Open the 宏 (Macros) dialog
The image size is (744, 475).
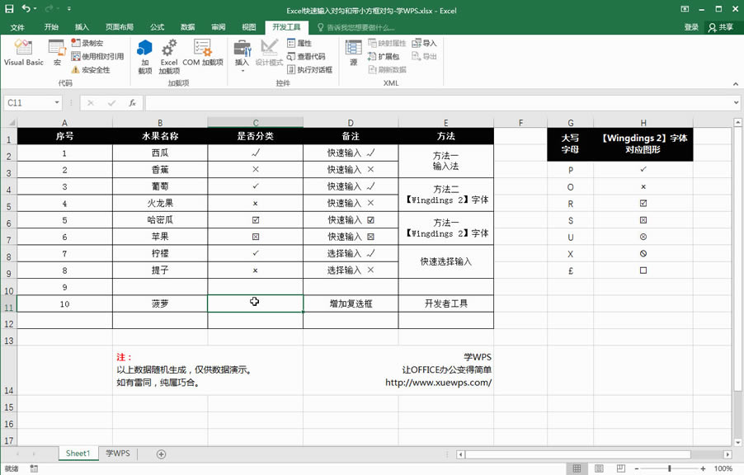(x=56, y=56)
